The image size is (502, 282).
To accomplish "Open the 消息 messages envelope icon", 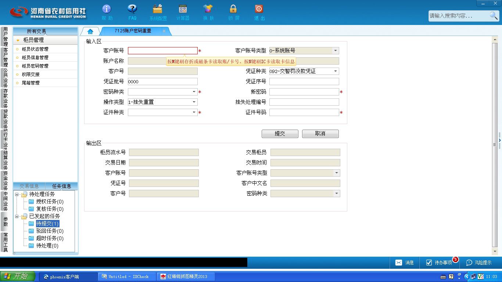I will point(399,263).
